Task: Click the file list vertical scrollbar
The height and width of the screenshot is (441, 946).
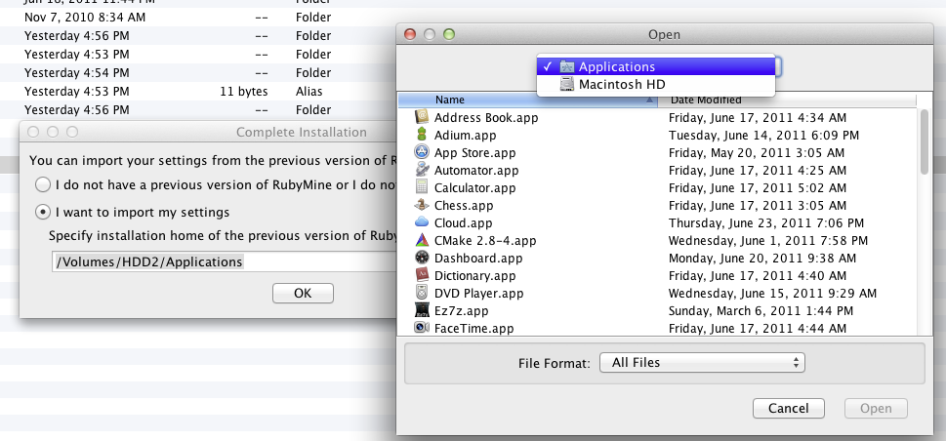Action: 925,142
